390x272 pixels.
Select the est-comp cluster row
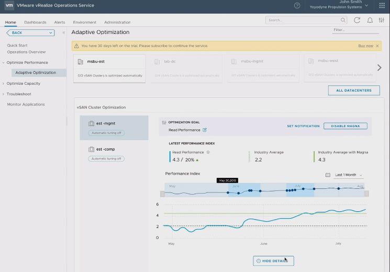point(114,153)
